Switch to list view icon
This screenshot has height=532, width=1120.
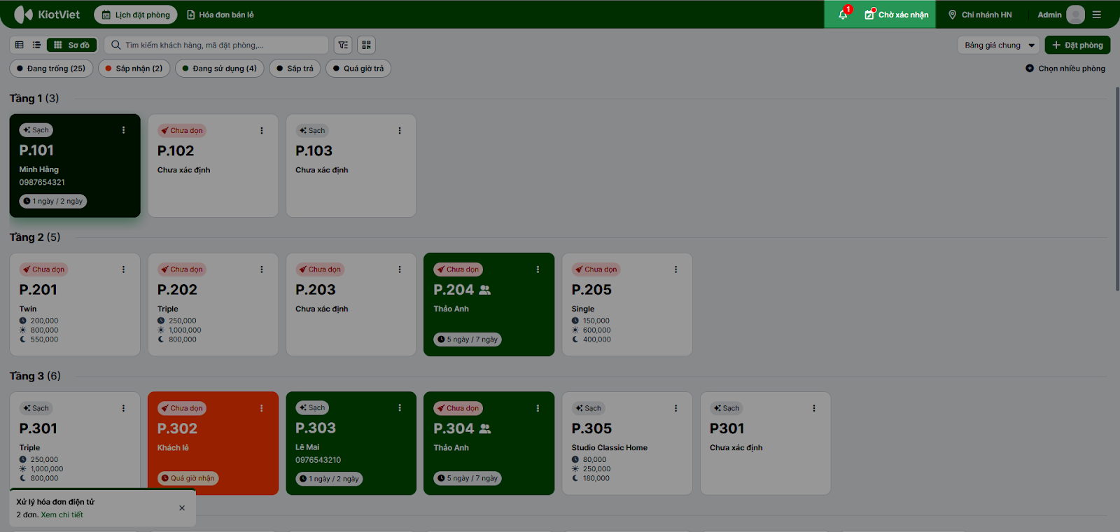pyautogui.click(x=36, y=45)
